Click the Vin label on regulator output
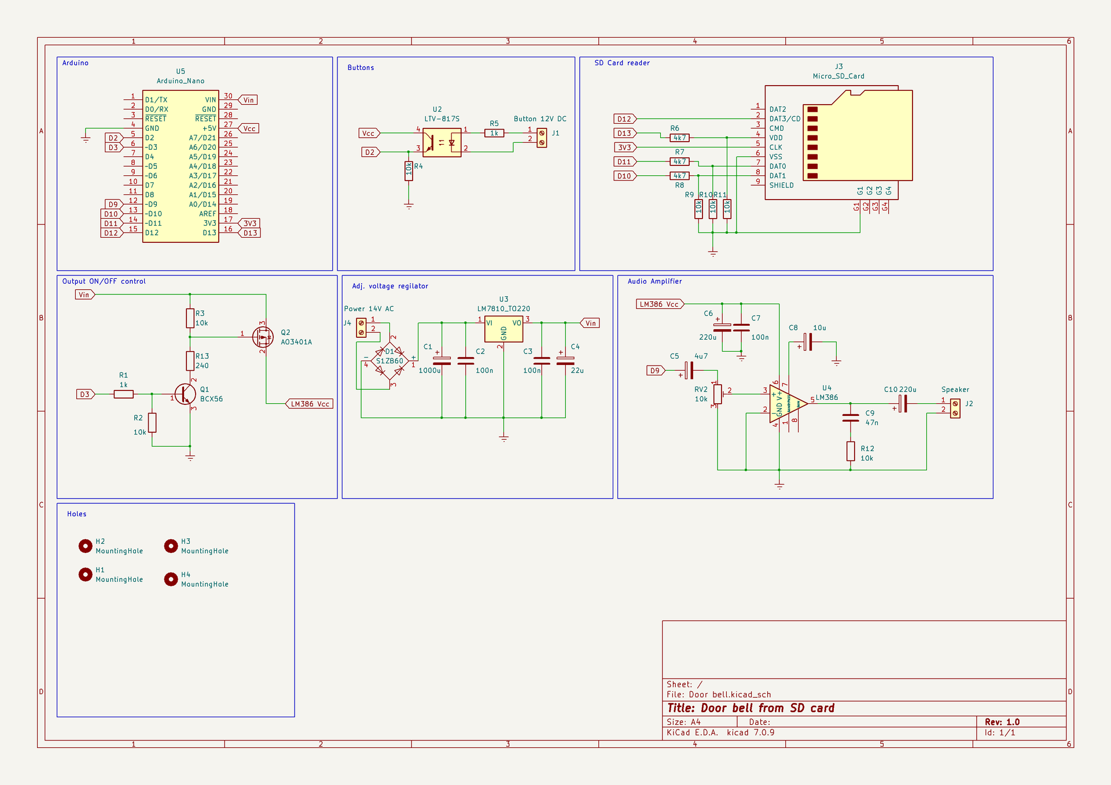Image resolution: width=1111 pixels, height=785 pixels. pos(590,323)
